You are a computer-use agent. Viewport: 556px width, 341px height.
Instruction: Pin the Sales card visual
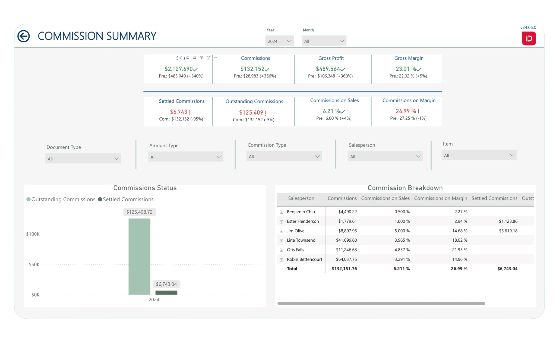tap(181, 58)
